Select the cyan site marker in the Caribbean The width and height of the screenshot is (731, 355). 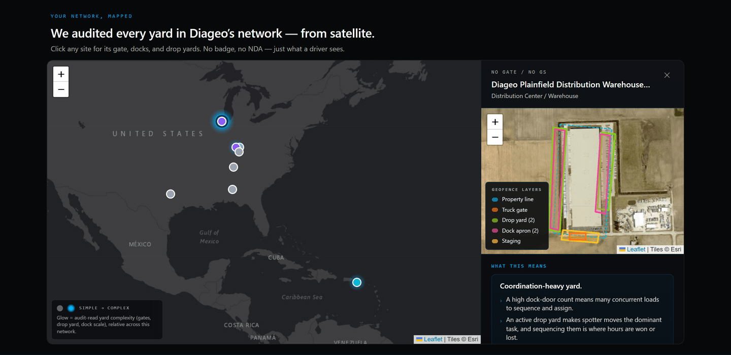[x=357, y=282]
